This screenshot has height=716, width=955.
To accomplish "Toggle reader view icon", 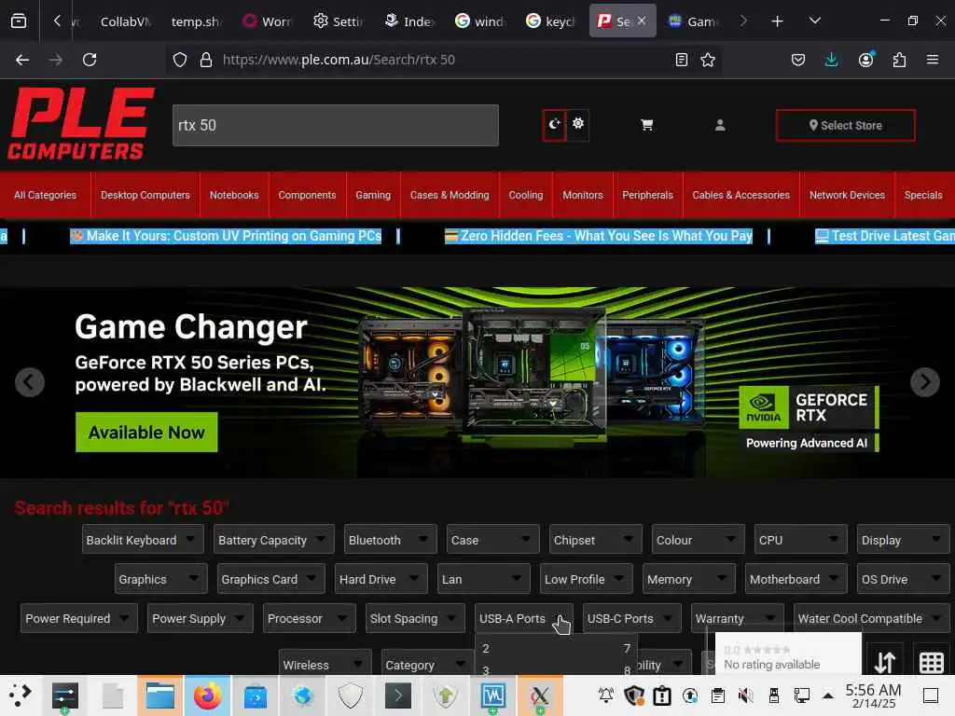I will point(682,60).
